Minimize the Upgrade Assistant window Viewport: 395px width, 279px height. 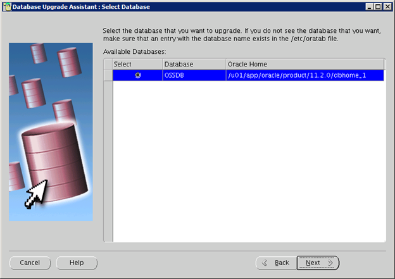click(369, 7)
